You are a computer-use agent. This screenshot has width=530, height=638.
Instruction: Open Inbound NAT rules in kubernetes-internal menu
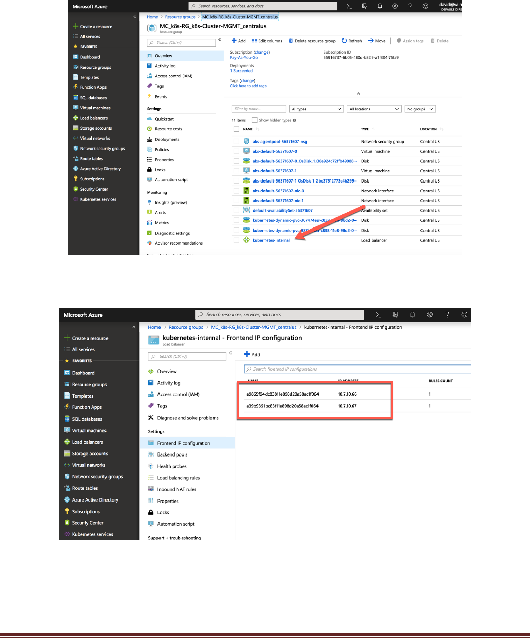tap(177, 489)
